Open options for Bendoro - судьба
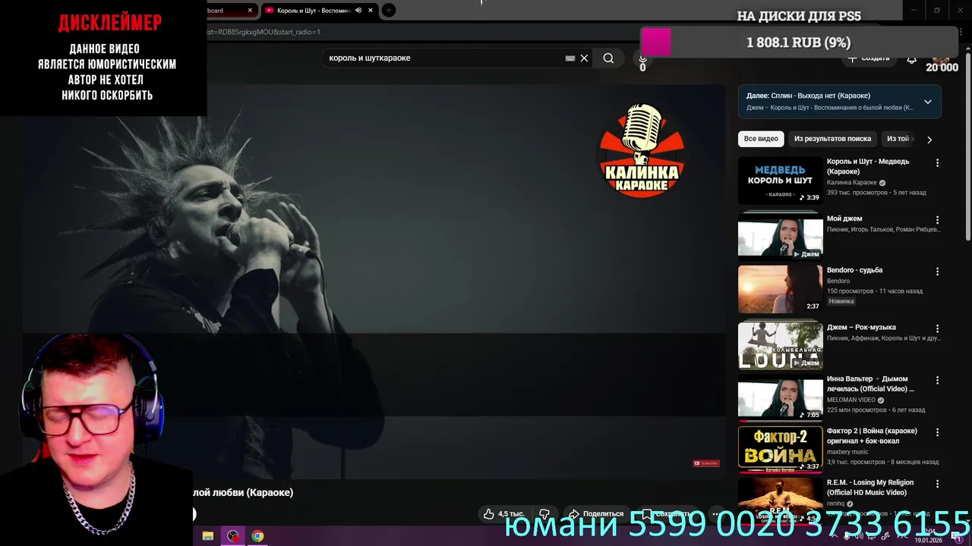The height and width of the screenshot is (546, 972). (937, 271)
